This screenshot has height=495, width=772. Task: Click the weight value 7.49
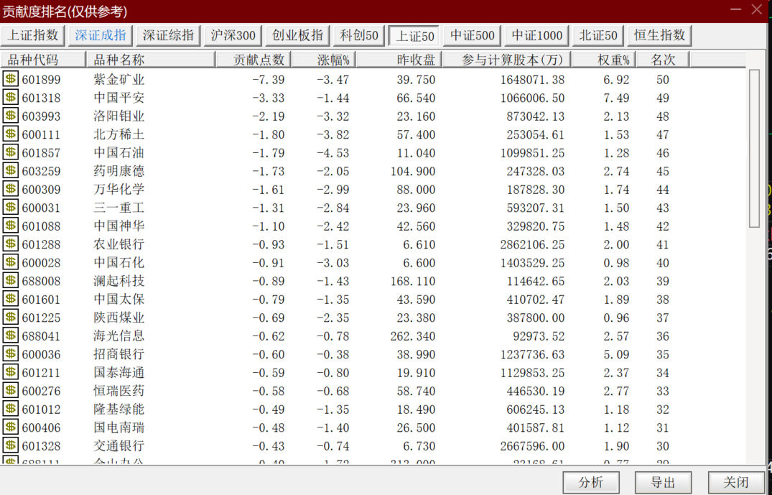pos(616,98)
